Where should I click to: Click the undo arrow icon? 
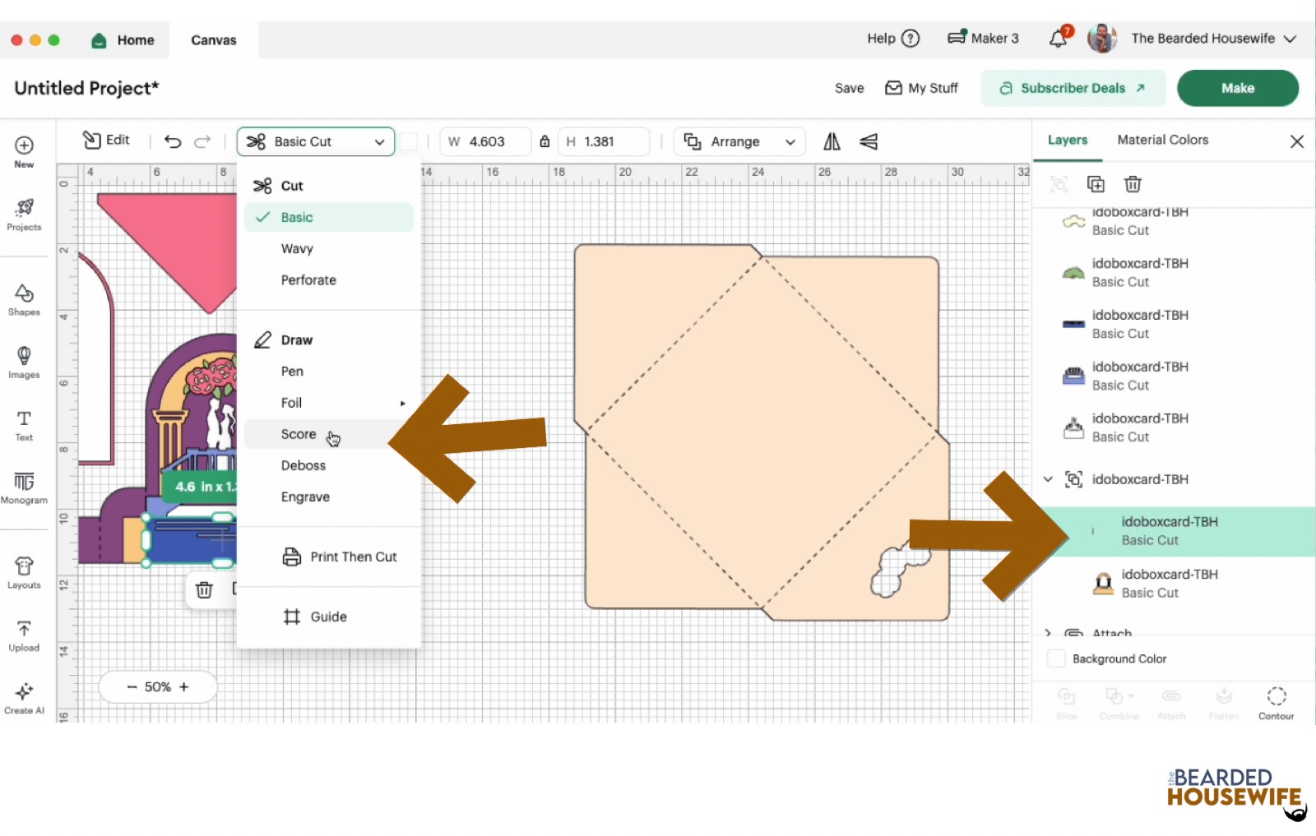tap(173, 141)
